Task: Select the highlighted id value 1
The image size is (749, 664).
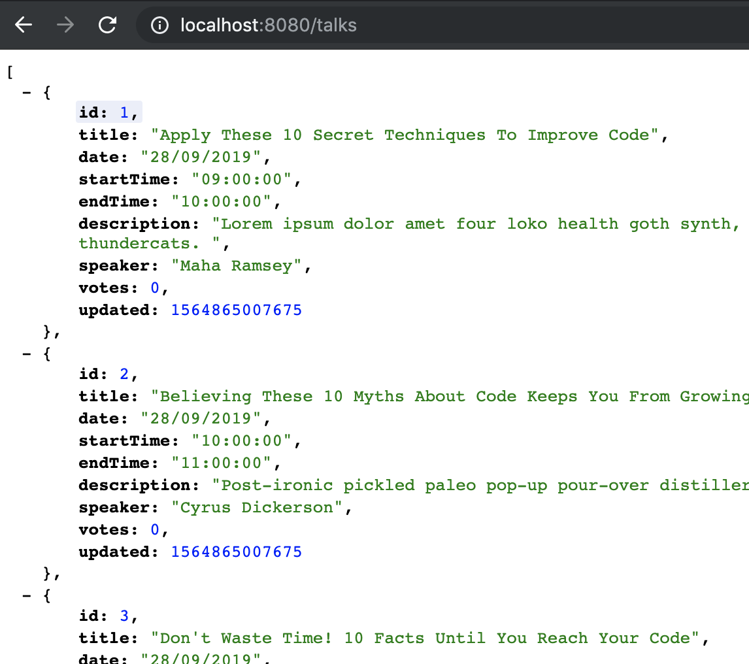Action: click(x=124, y=112)
